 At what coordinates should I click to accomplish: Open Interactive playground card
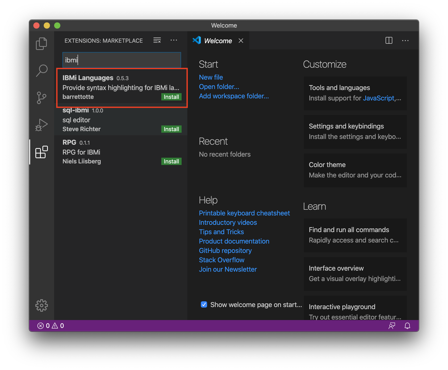click(x=355, y=308)
